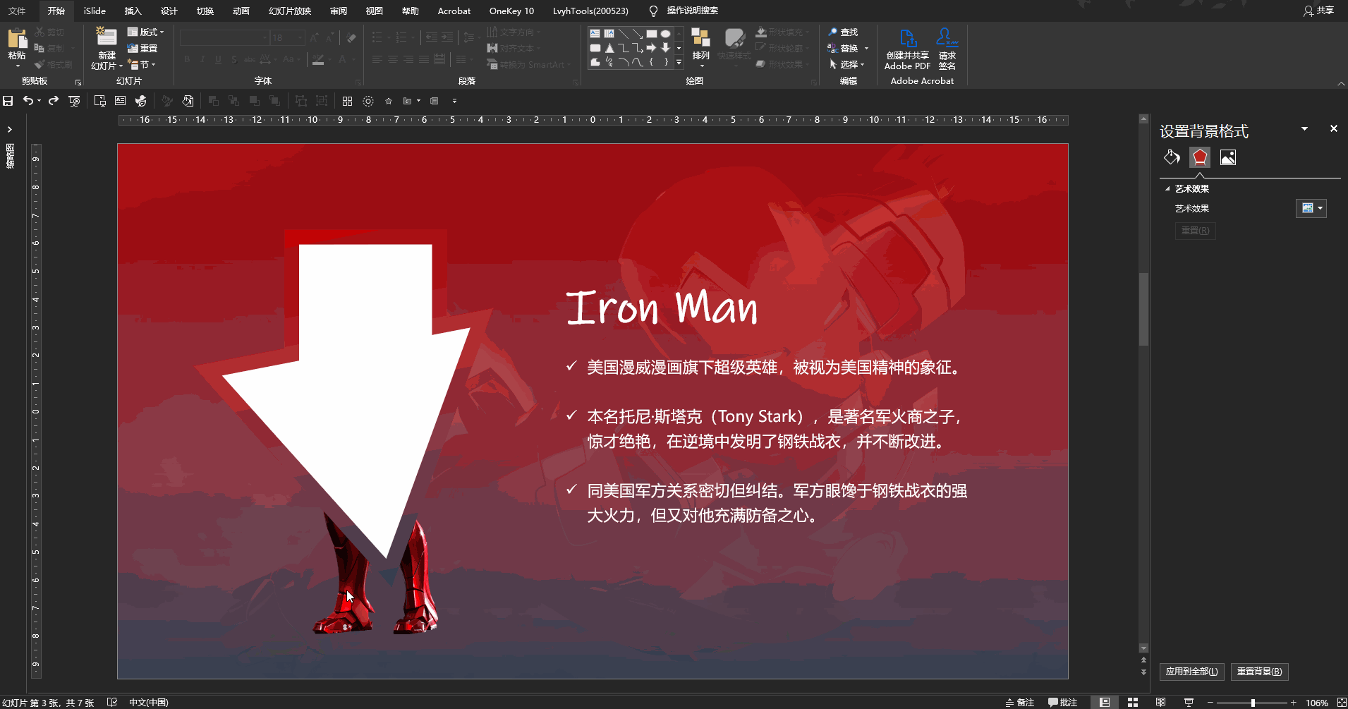This screenshot has height=709, width=1348.
Task: Click the 106% zoom level
Action: coord(1316,703)
